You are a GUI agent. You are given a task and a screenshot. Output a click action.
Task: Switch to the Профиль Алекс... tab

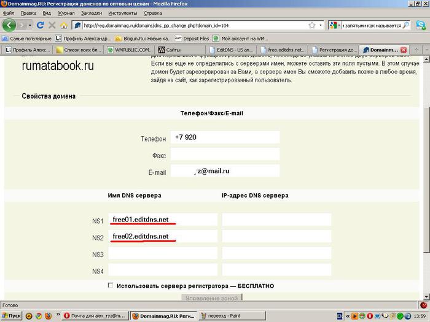(x=28, y=50)
